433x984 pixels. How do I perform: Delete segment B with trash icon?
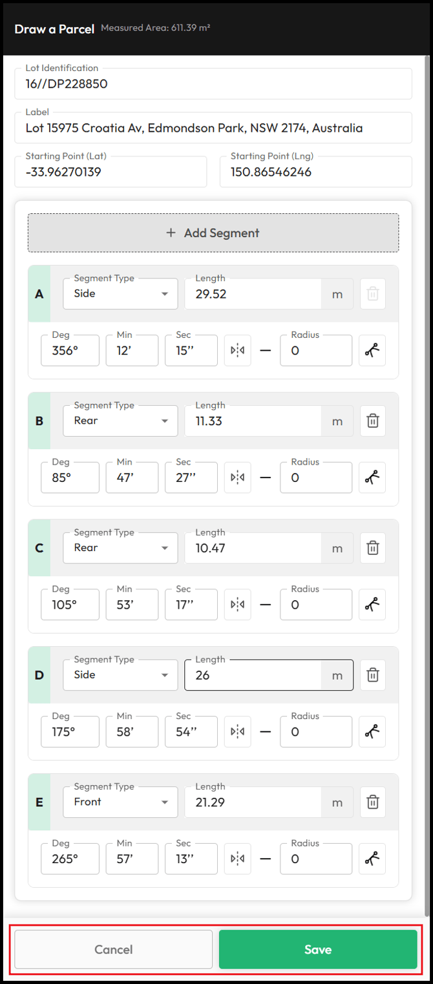coord(372,421)
